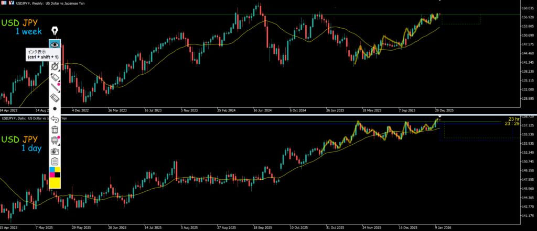Select the eraser tool

(55, 98)
